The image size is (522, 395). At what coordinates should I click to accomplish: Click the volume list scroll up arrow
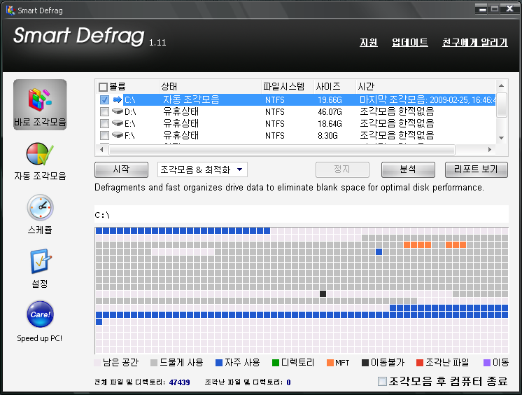[502, 86]
